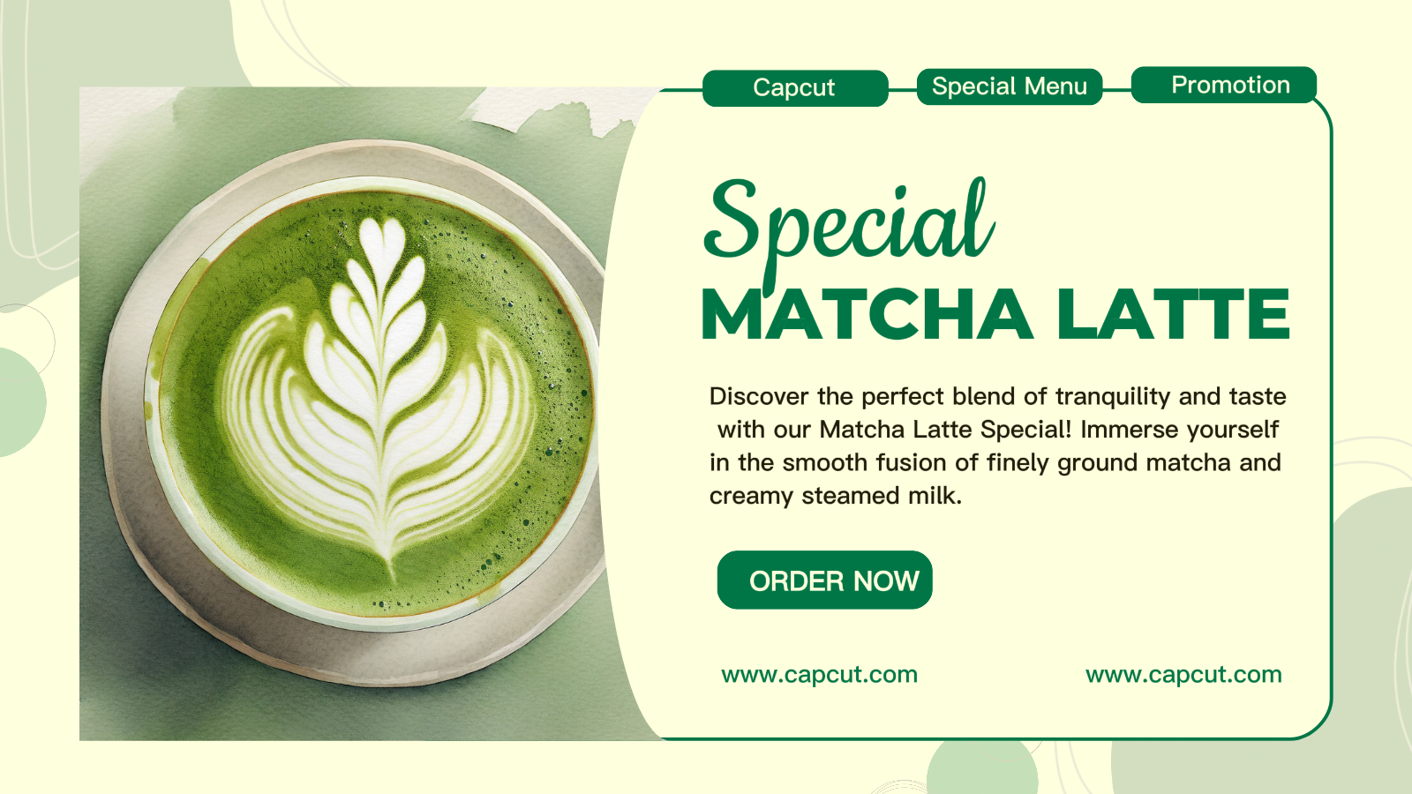The image size is (1412, 794).
Task: Click the green semicircle at bottom edge
Action: [x=982, y=769]
